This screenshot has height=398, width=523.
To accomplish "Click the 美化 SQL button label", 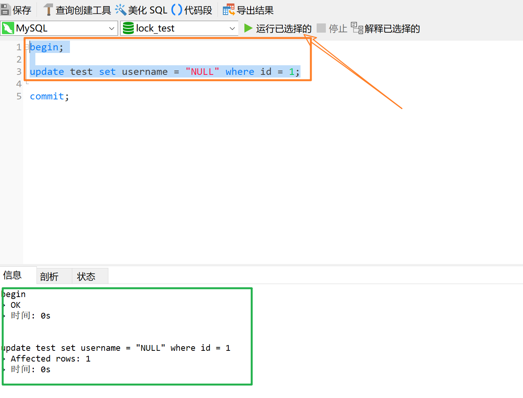I will click(x=148, y=10).
